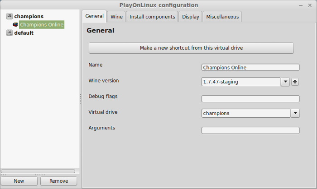Switch to the General tab
The width and height of the screenshot is (317, 189).
[x=94, y=16]
